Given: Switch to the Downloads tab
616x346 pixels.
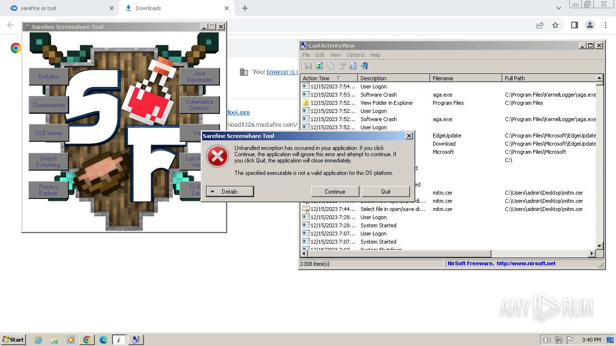Looking at the screenshot, I should point(177,8).
